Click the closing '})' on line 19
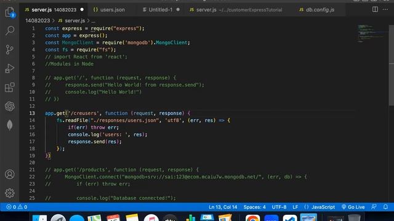 48,155
